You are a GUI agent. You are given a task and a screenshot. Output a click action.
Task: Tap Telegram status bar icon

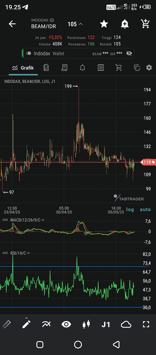(25, 7)
